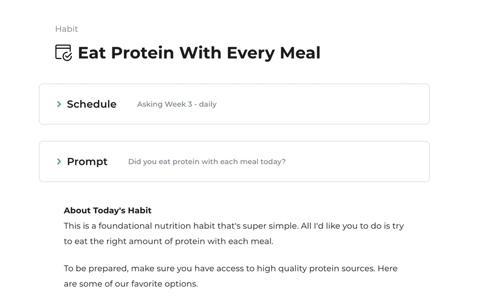The image size is (482, 303).
Task: Click the word 'Protein' in the title
Action: click(x=143, y=53)
